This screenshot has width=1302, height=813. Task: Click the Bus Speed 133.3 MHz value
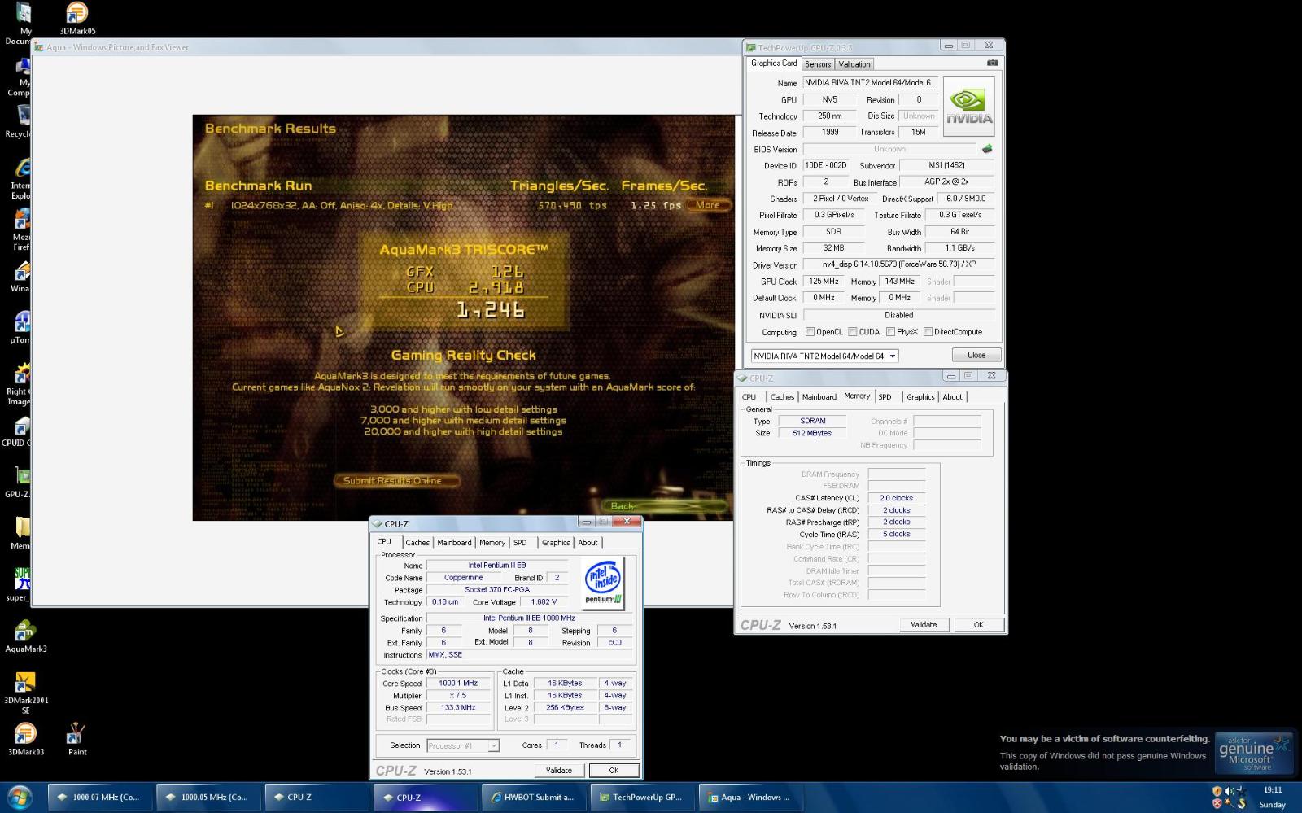[x=458, y=708]
